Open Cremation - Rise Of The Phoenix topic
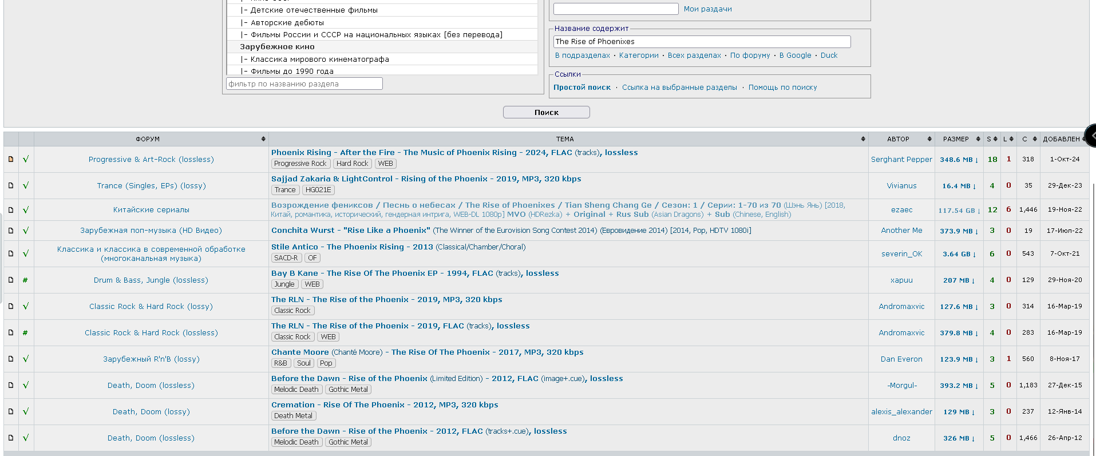 385,405
